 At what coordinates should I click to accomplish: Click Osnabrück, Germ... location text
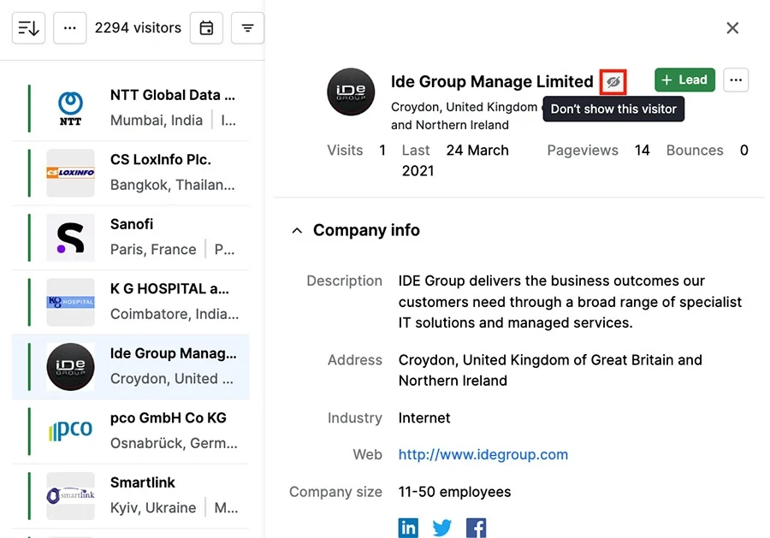click(x=174, y=443)
